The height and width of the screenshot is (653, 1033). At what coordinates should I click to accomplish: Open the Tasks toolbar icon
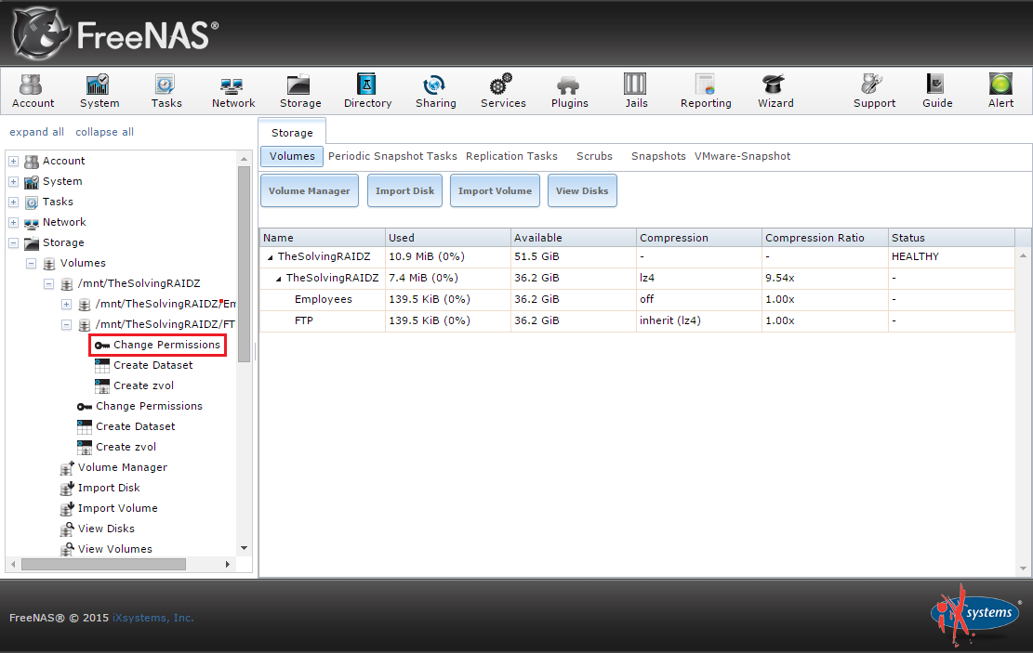166,91
